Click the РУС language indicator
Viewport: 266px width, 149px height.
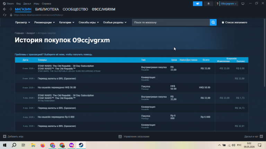click(239, 145)
